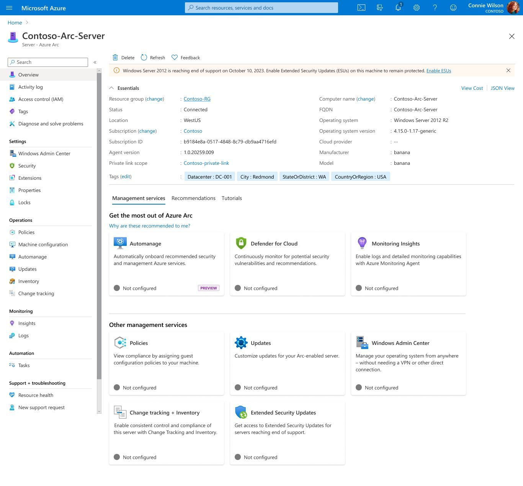Open the Activity log
Image resolution: width=523 pixels, height=486 pixels.
pyautogui.click(x=31, y=87)
